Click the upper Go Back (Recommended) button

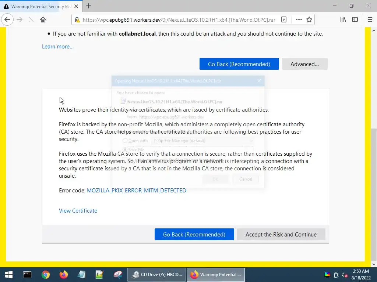tap(239, 64)
